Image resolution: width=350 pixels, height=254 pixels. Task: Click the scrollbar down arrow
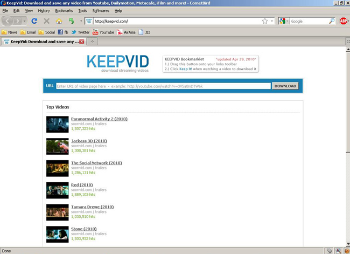click(x=348, y=244)
